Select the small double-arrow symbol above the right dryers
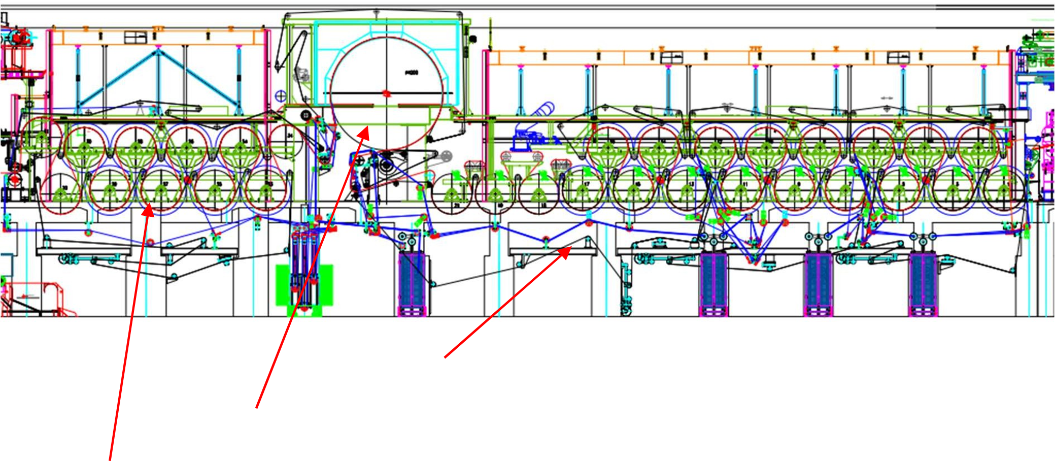This screenshot has height=461, width=1055. coord(886,98)
